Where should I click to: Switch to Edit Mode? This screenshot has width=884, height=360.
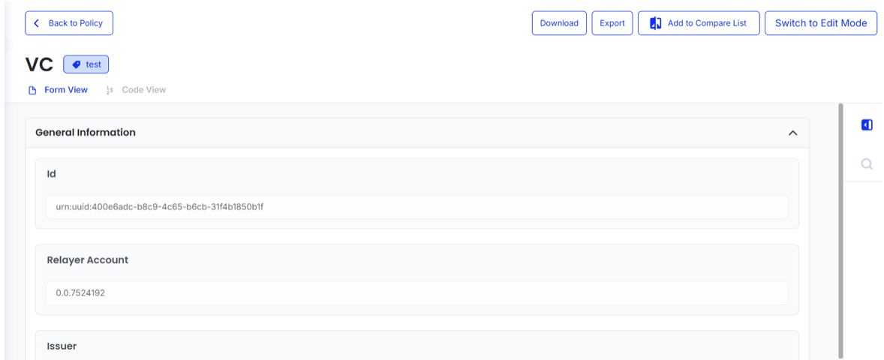click(820, 23)
